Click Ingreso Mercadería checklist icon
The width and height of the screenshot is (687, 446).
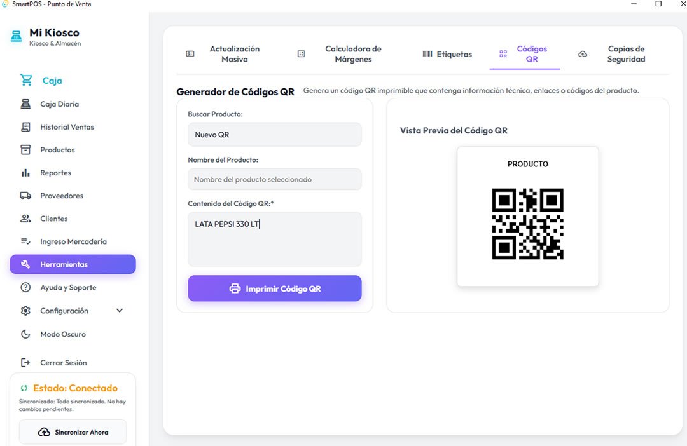25,241
